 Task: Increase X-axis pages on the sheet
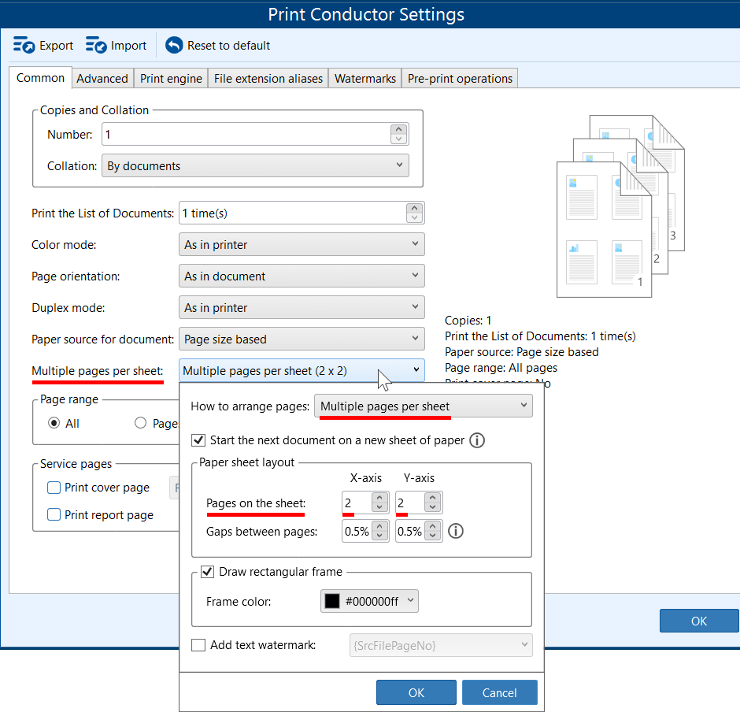coord(379,498)
